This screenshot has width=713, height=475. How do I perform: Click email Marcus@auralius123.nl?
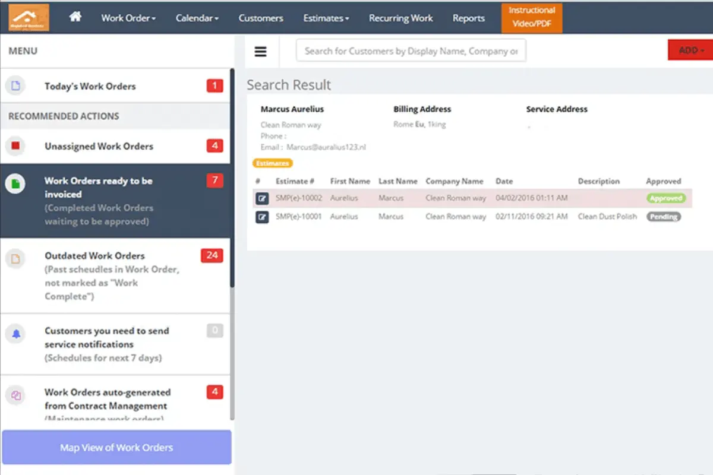point(326,147)
